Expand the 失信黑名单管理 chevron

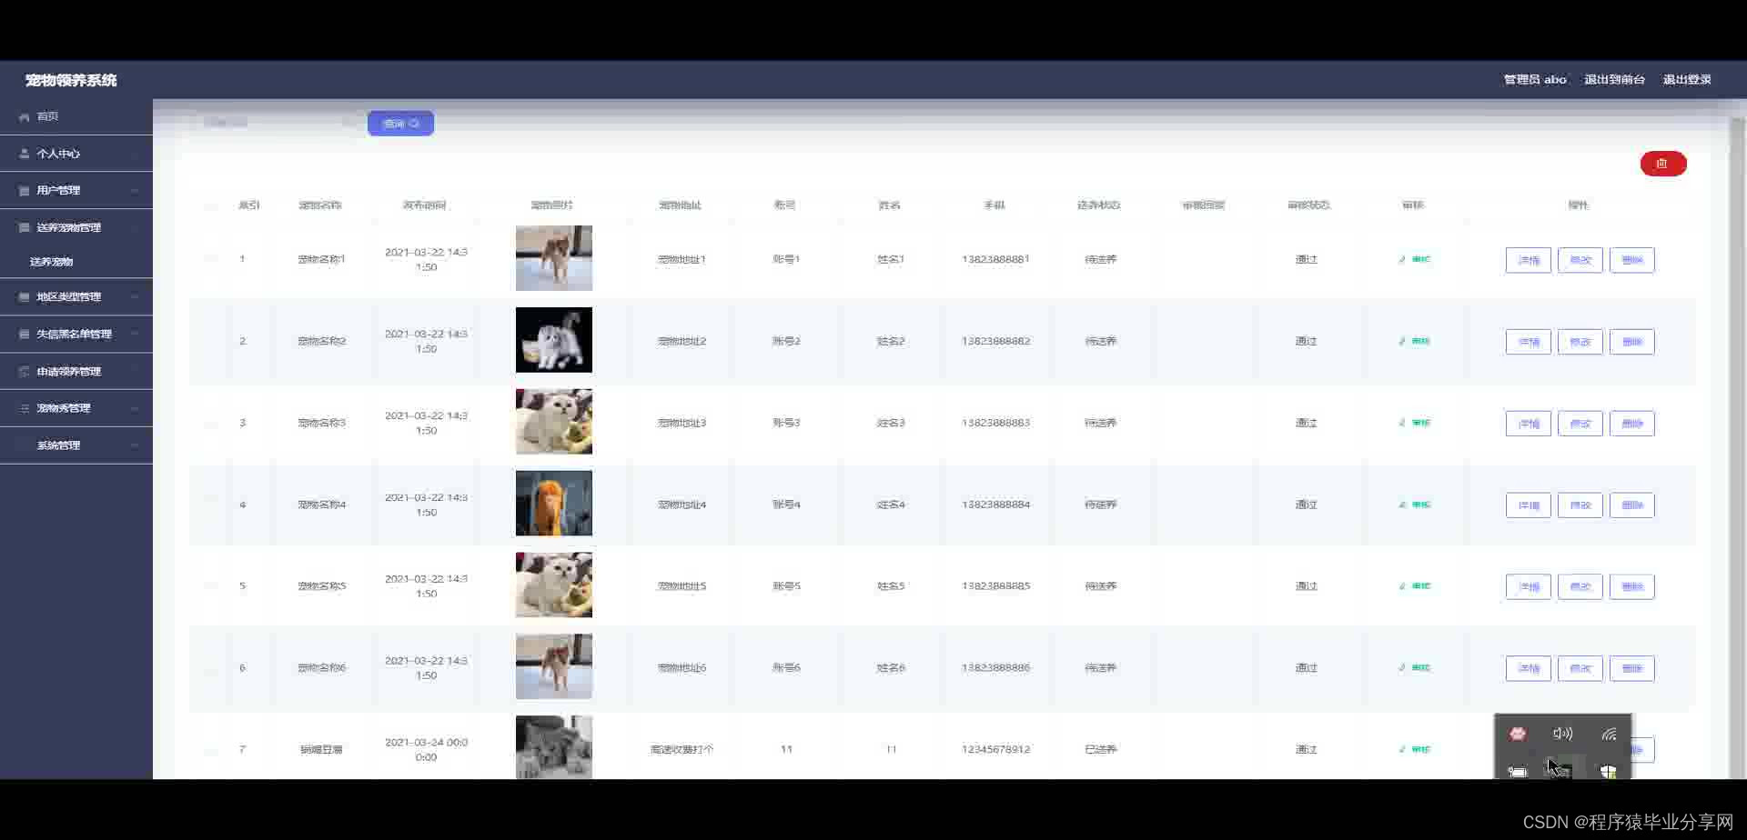click(x=135, y=335)
